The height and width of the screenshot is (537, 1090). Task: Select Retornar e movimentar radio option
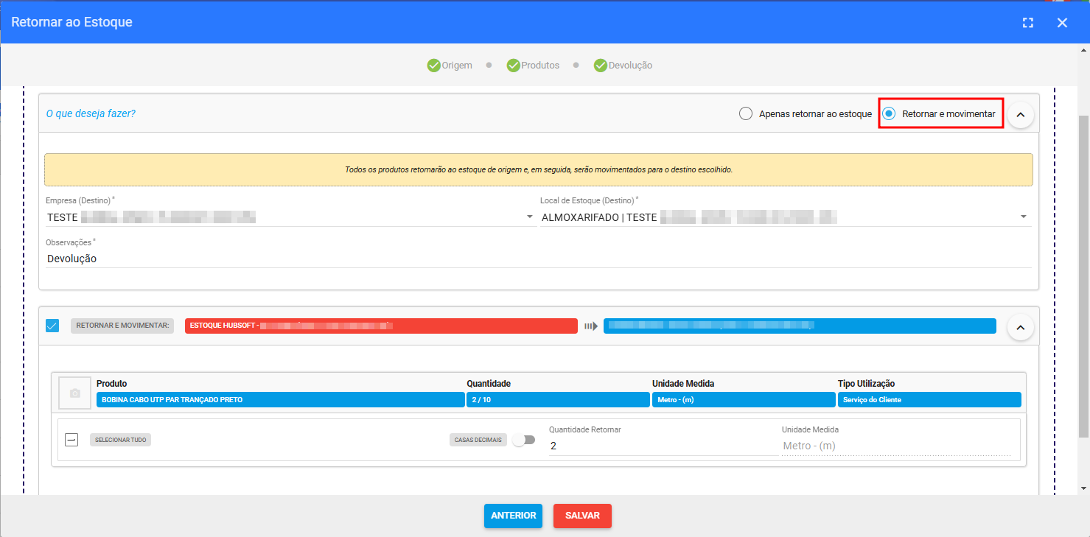889,114
